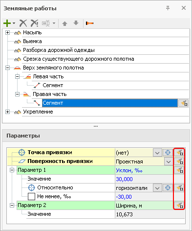Click brush icon on selected Сегмент row
The image size is (192, 231).
point(183,103)
